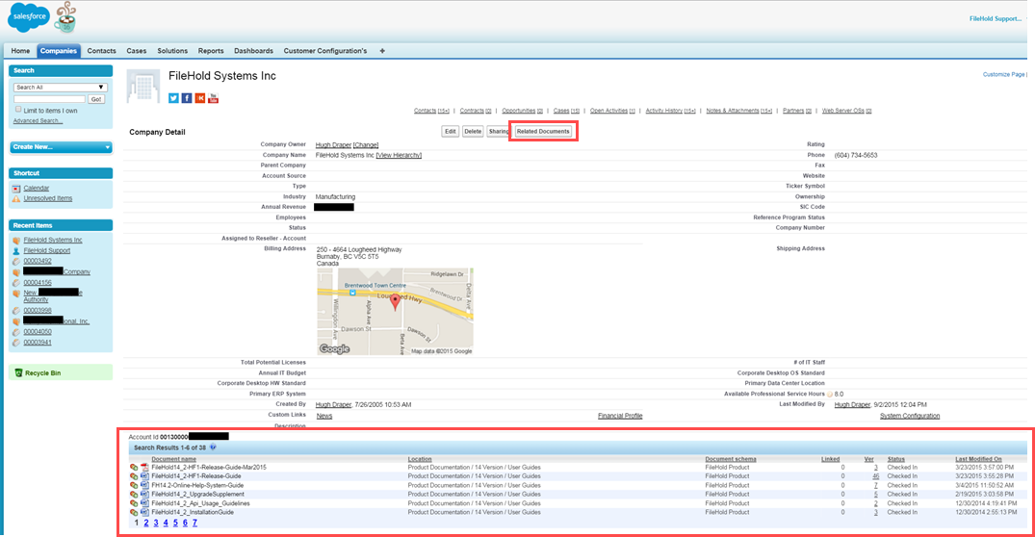Screen dimensions: 1035x537
Task: Select the Companies tab
Action: pyautogui.click(x=58, y=51)
